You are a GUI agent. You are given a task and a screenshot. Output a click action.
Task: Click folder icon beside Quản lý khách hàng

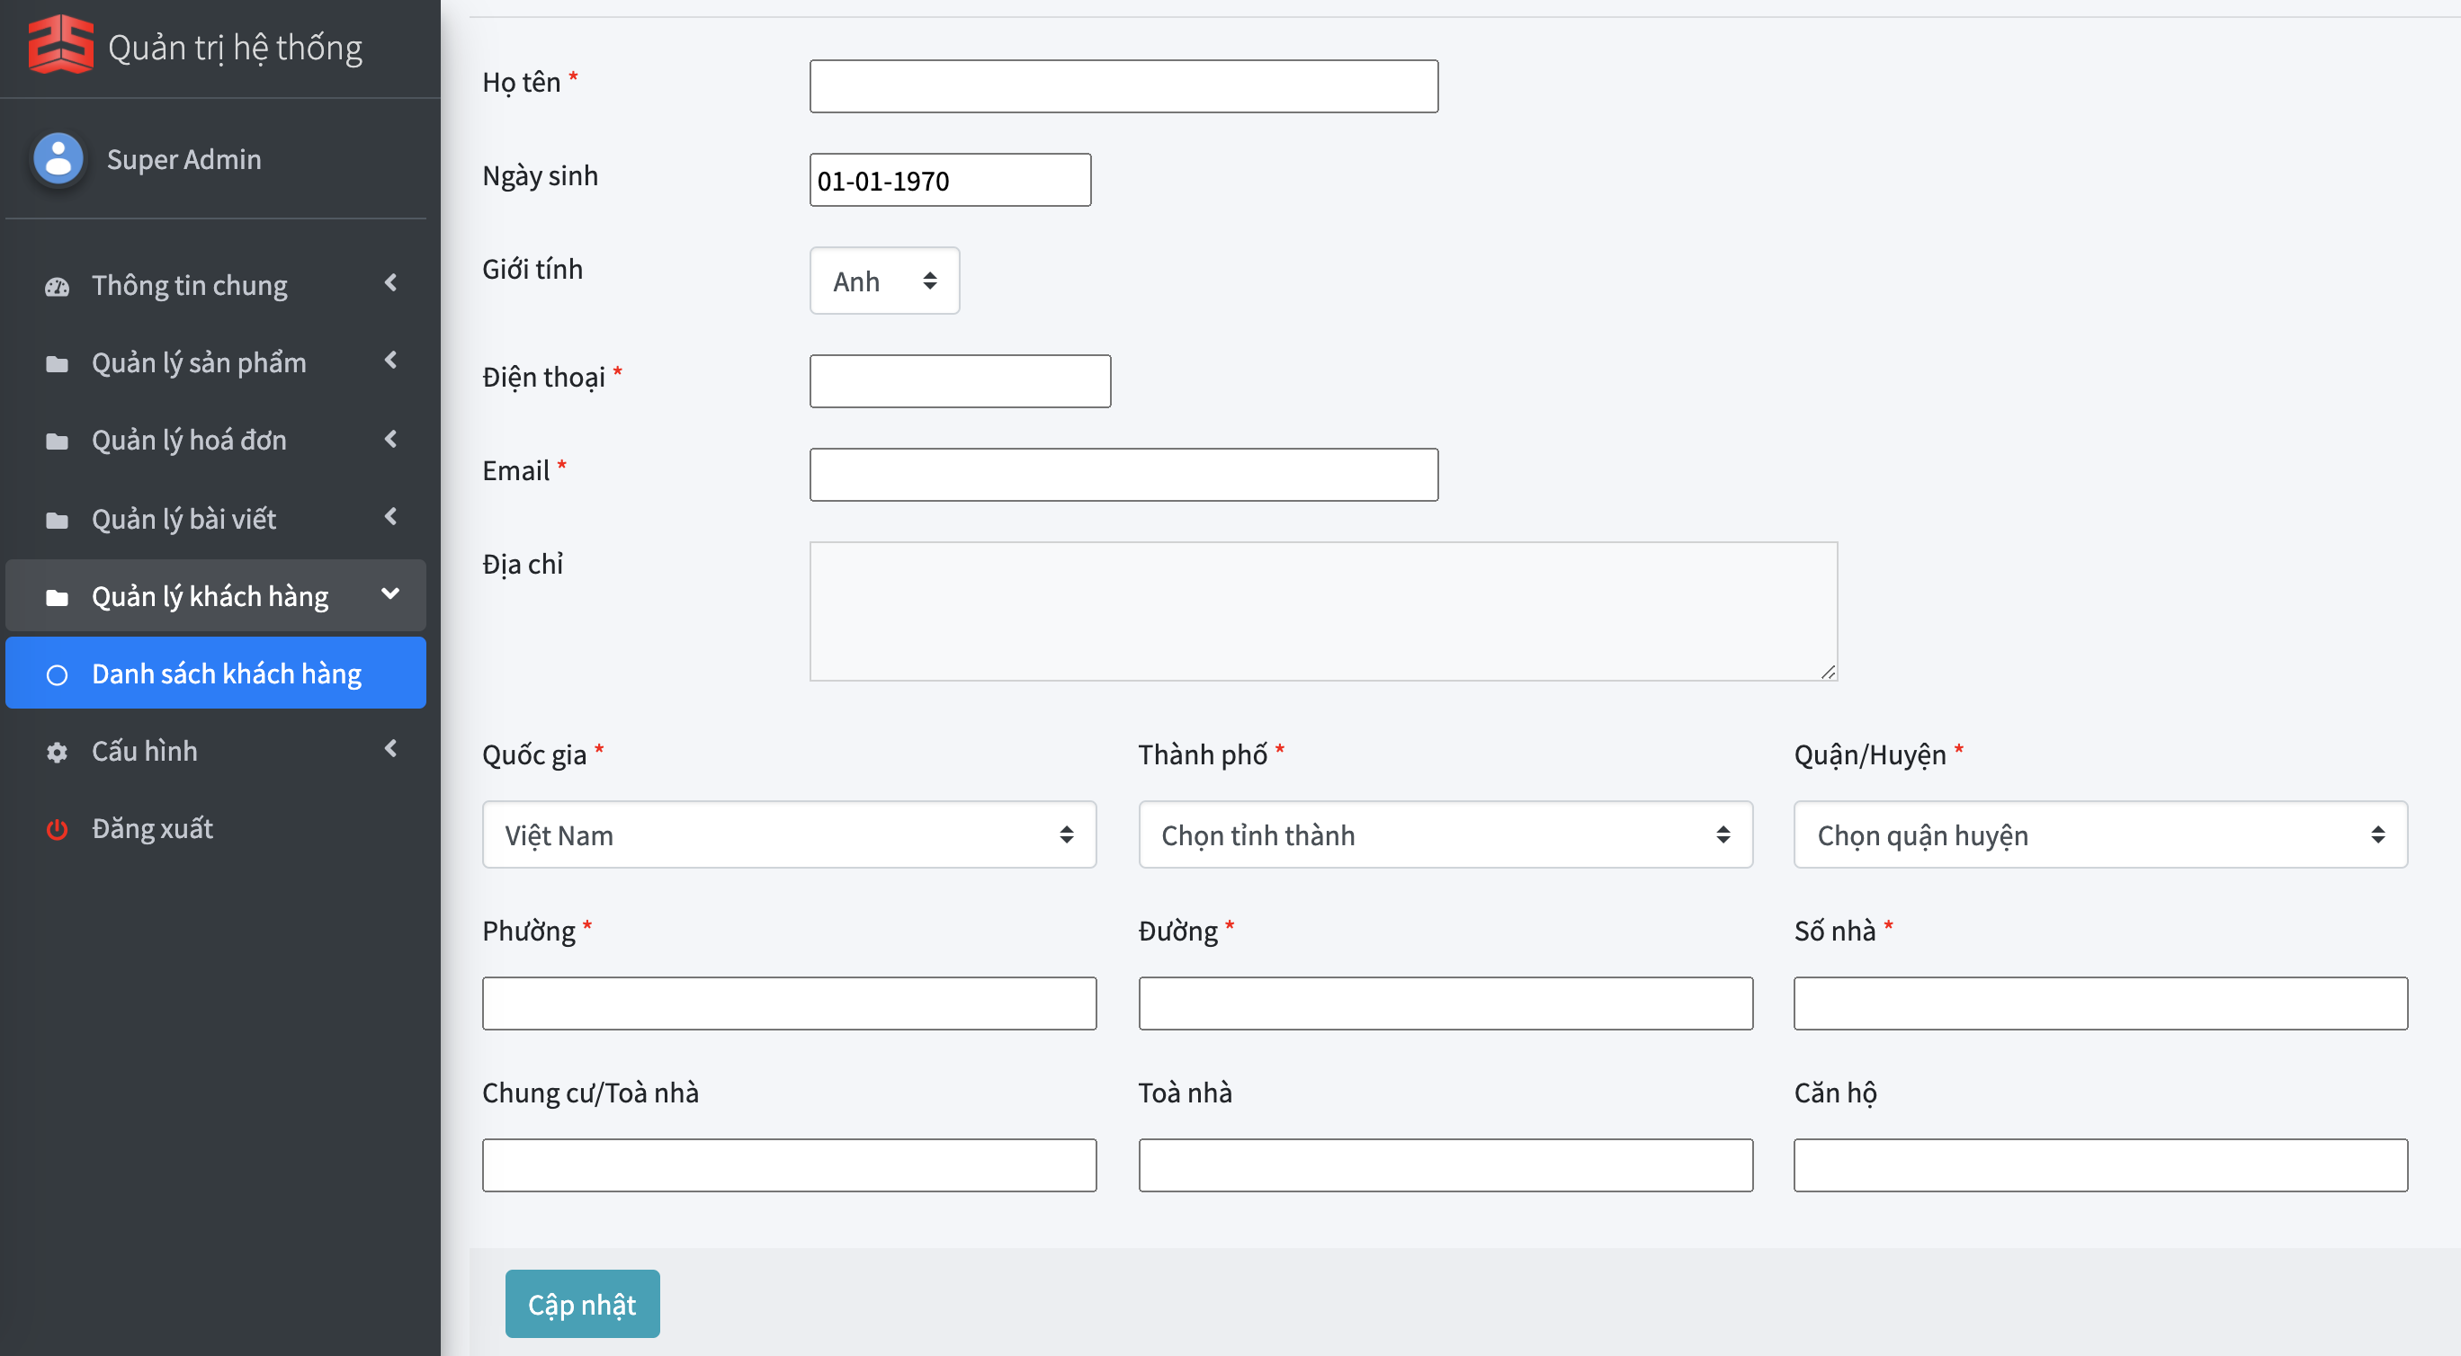click(58, 598)
